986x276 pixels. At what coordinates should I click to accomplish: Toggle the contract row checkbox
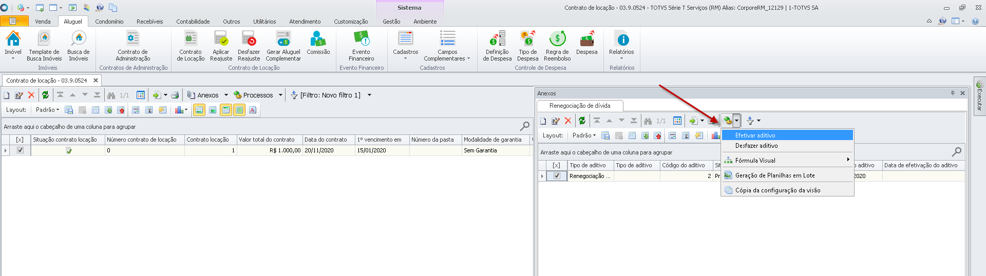point(20,150)
